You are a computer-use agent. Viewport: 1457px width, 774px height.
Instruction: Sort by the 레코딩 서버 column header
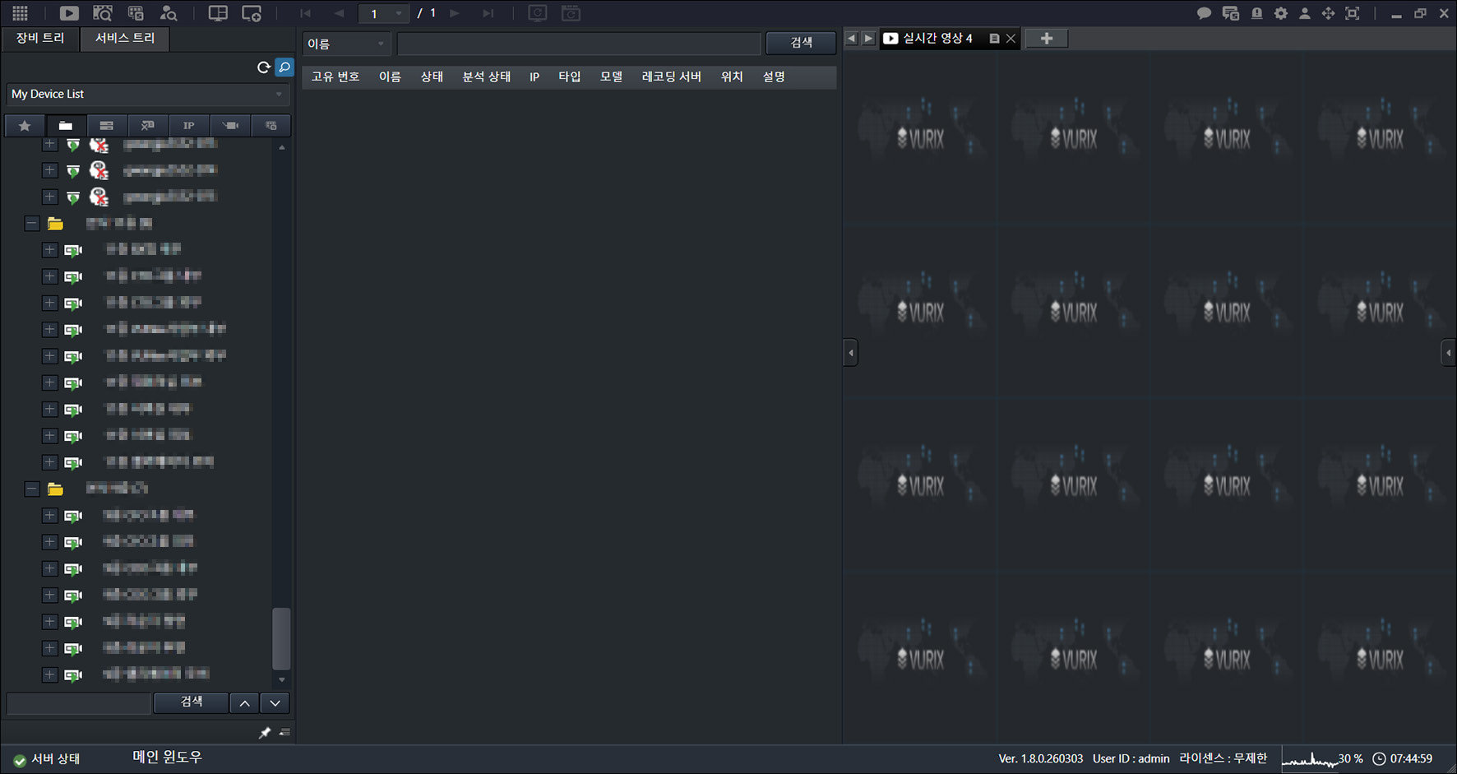(672, 76)
